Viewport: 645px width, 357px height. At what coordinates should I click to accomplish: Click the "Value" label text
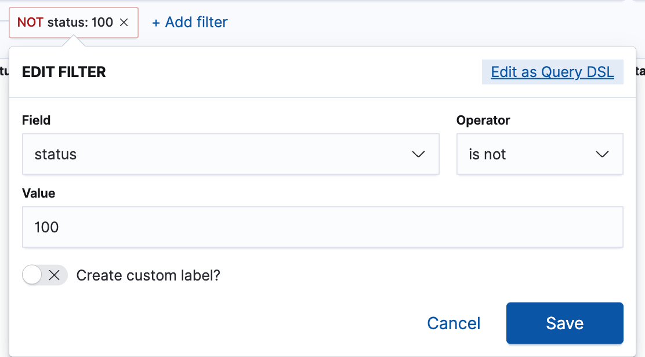pos(38,194)
